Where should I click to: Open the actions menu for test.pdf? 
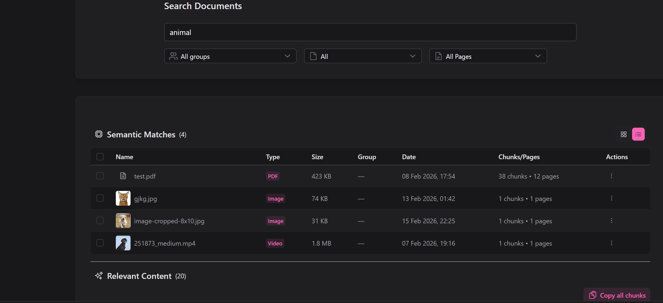click(611, 176)
